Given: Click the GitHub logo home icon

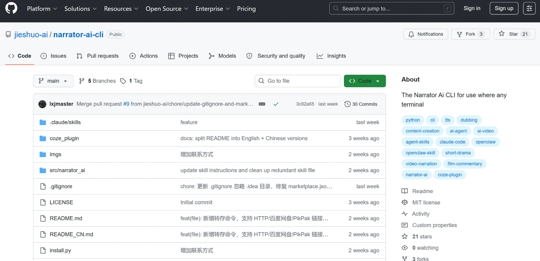Looking at the screenshot, I should coord(11,8).
